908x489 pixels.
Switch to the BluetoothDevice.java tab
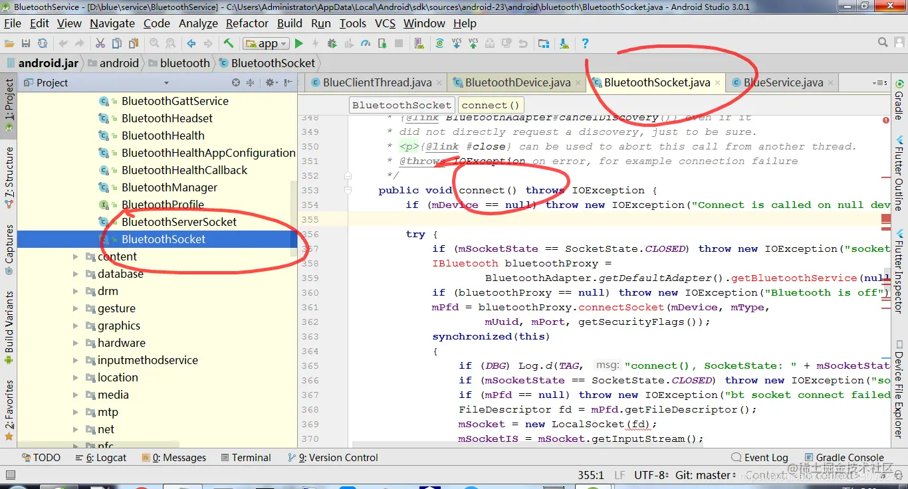(x=518, y=83)
